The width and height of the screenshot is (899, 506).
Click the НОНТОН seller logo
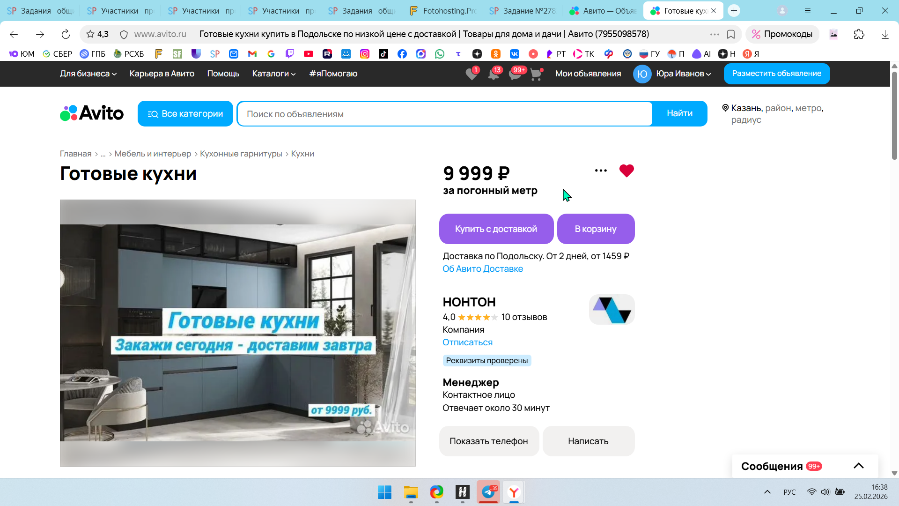click(x=612, y=310)
